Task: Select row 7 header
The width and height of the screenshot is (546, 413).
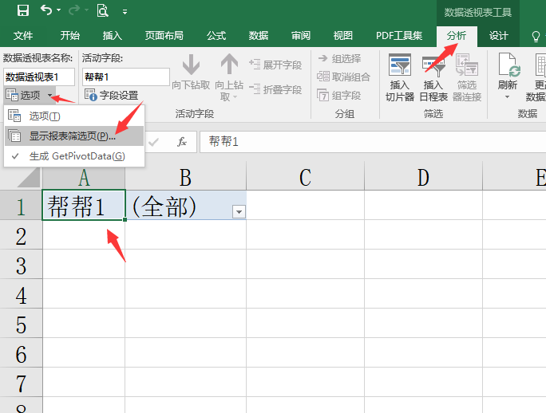Action: [x=21, y=383]
